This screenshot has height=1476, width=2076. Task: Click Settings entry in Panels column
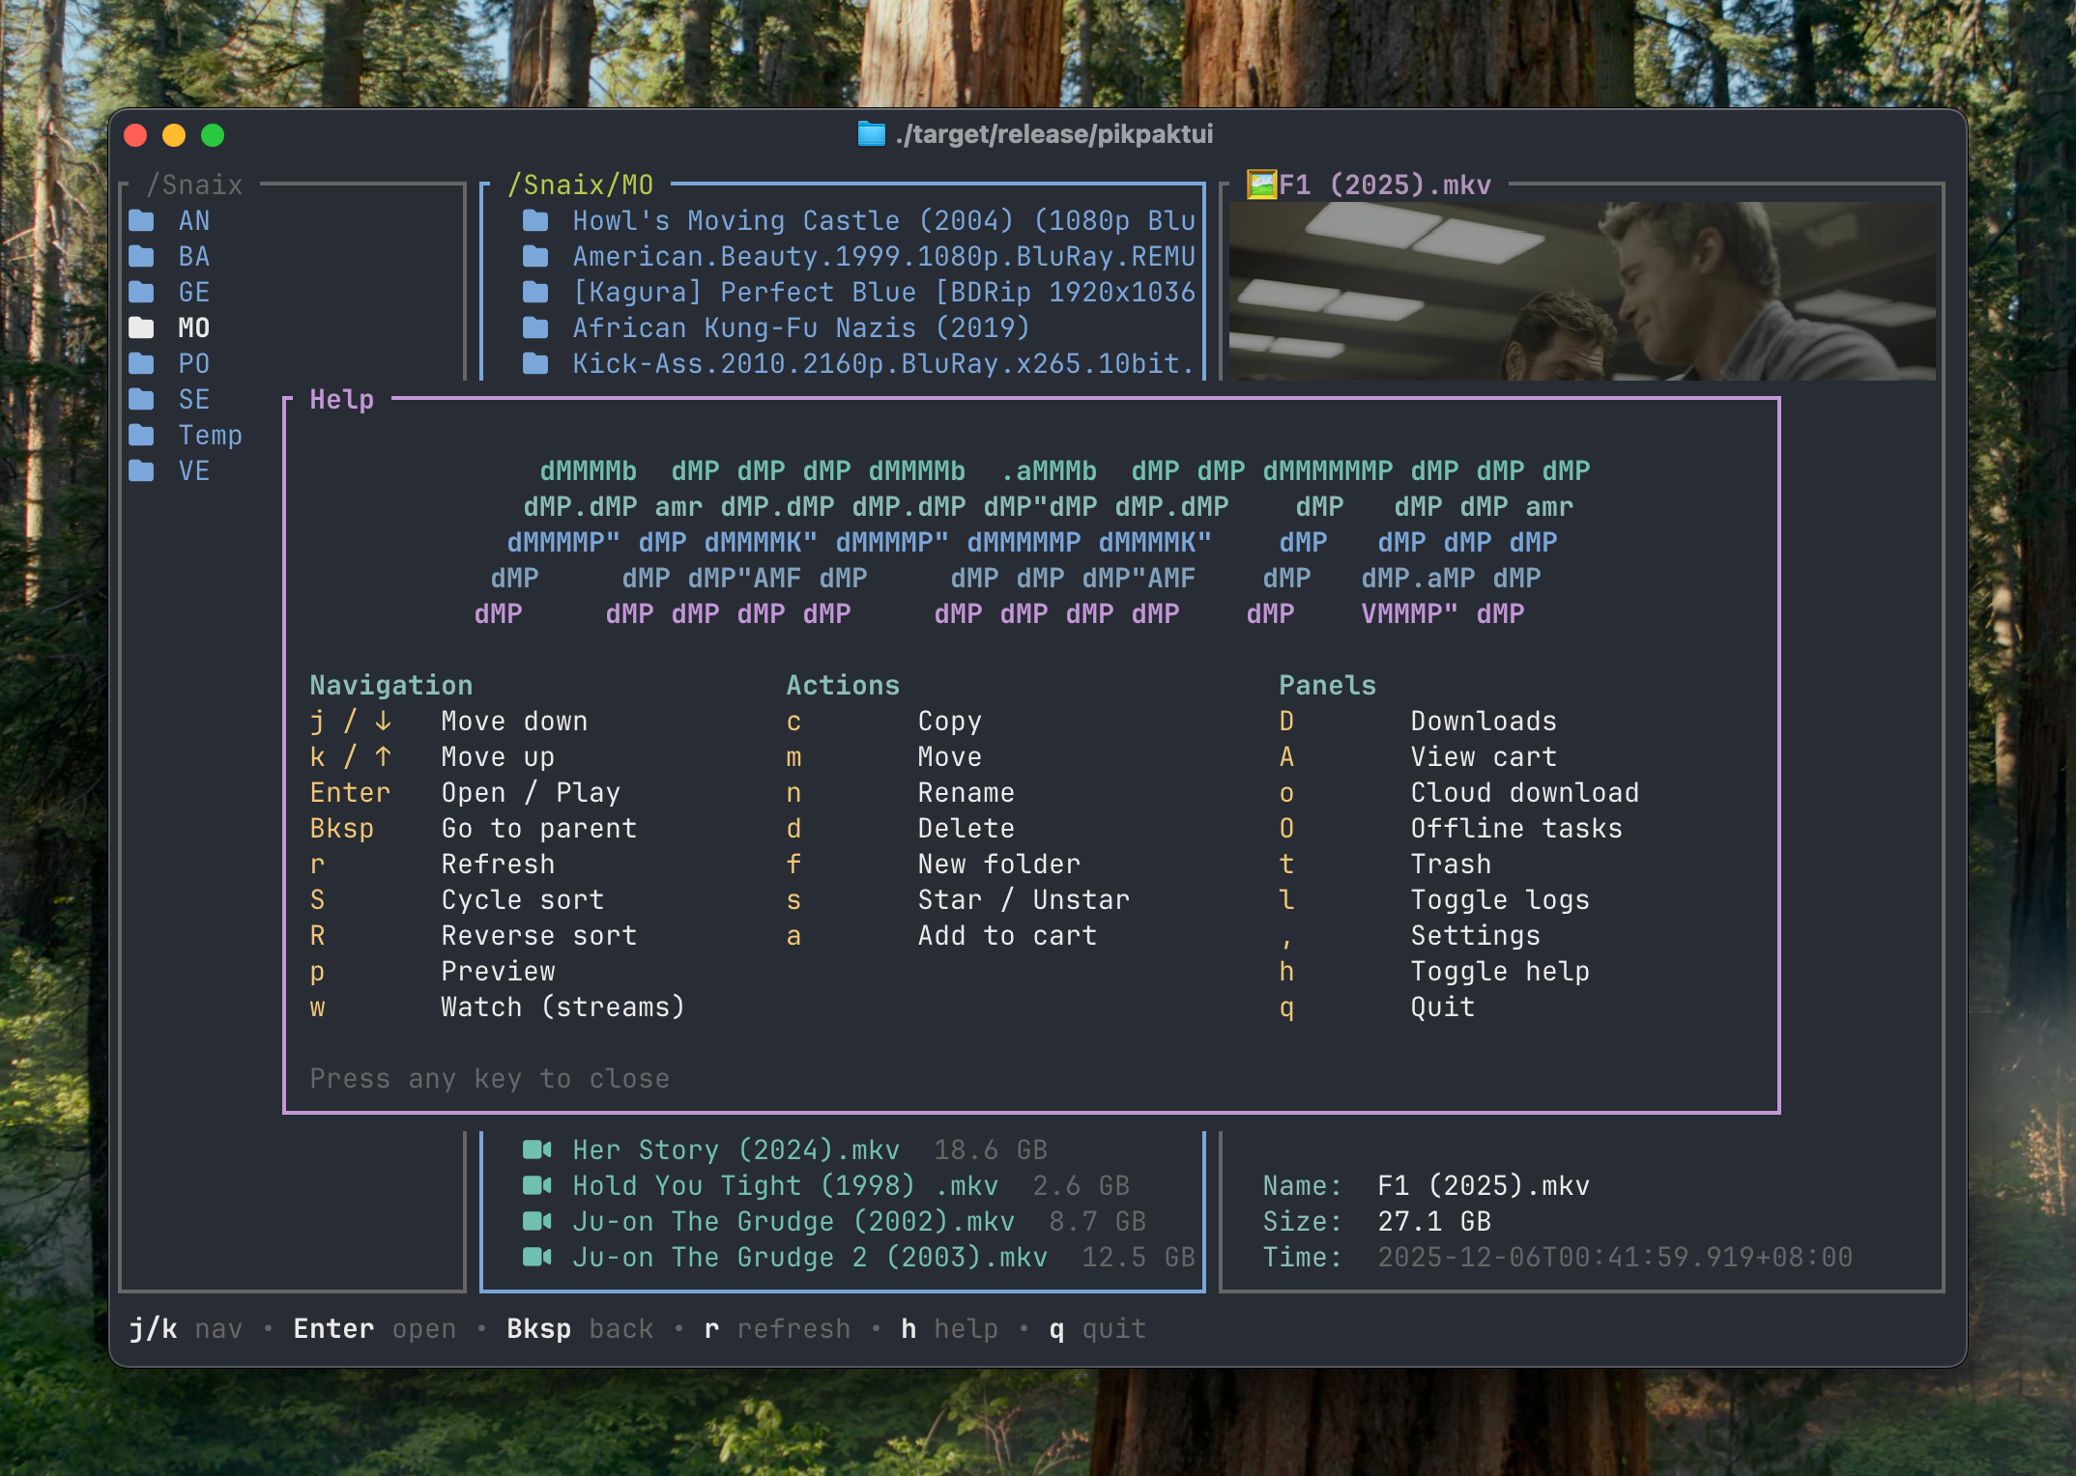click(x=1475, y=936)
